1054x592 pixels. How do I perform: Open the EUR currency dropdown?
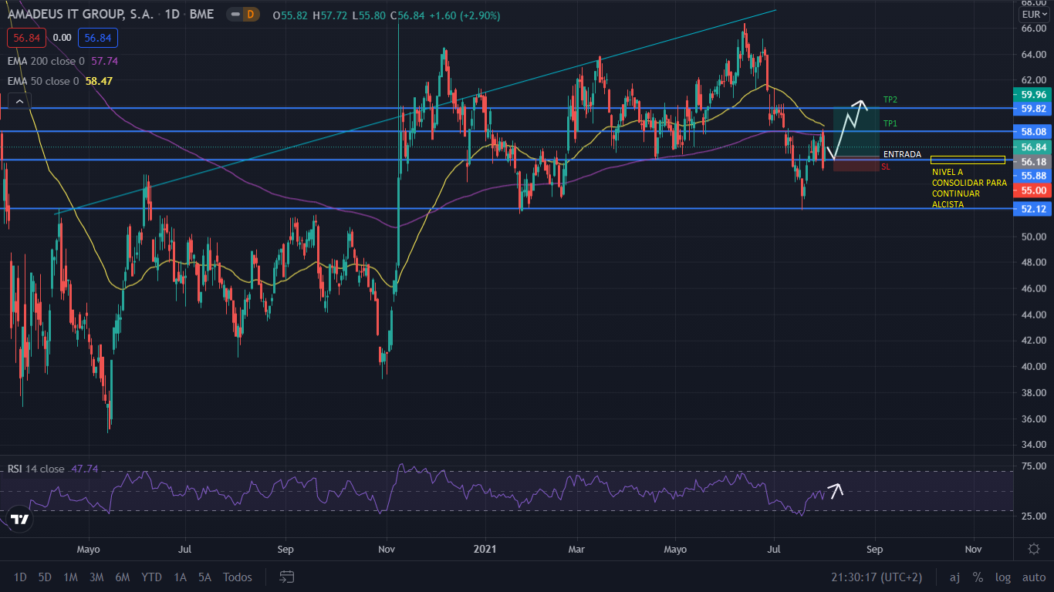pyautogui.click(x=1033, y=15)
